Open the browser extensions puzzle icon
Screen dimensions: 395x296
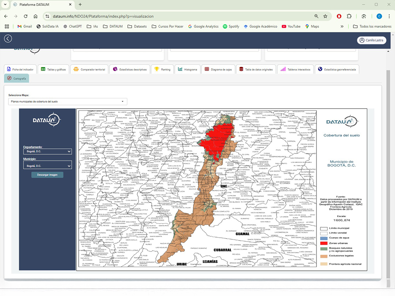(x=349, y=16)
